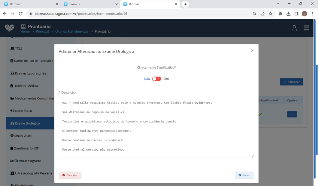Open the three-dots Opções dropdown
This screenshot has width=319, height=186.
point(292,114)
